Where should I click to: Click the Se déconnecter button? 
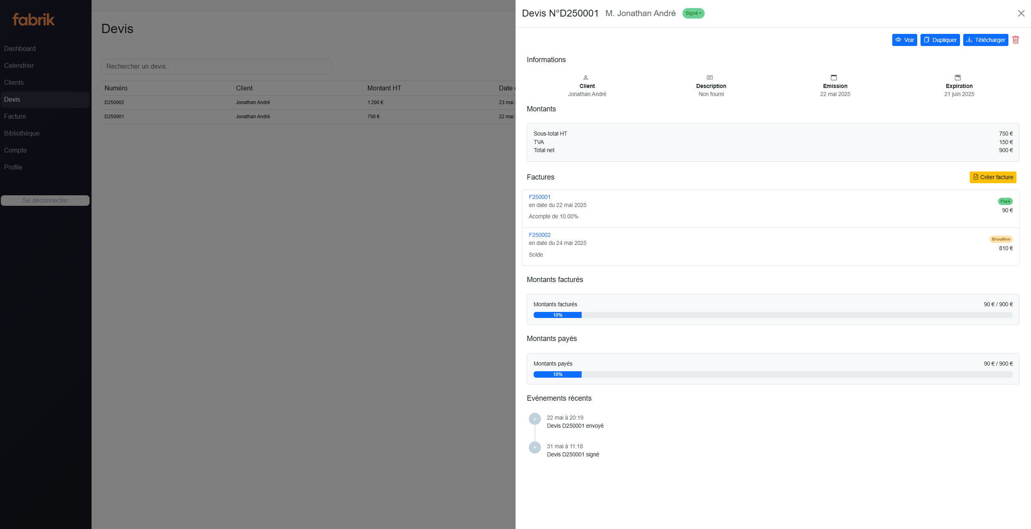(x=45, y=201)
